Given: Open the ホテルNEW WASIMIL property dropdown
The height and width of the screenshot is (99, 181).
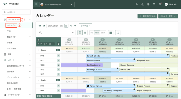Looking at the screenshot, I should (x=57, y=4).
